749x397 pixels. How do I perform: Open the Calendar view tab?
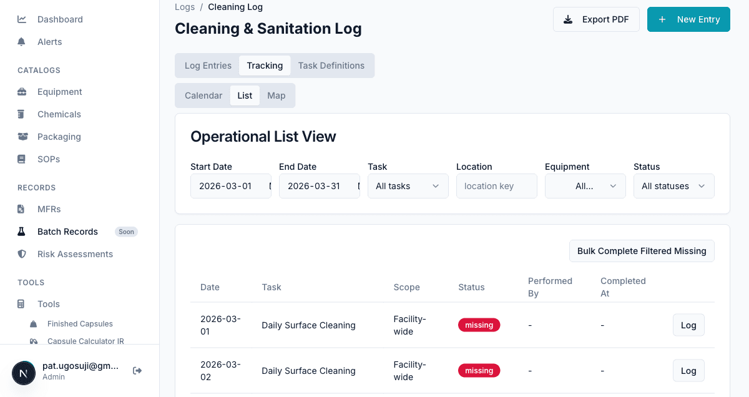203,95
